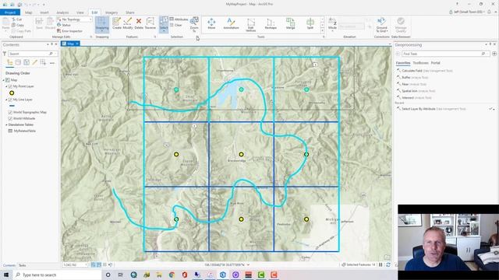Select the Traverse tool

pyautogui.click(x=150, y=23)
